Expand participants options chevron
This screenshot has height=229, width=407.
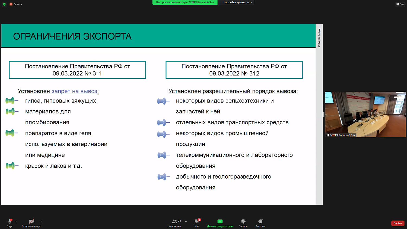point(186,221)
